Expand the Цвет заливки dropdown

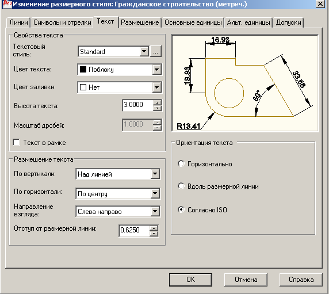[157, 87]
